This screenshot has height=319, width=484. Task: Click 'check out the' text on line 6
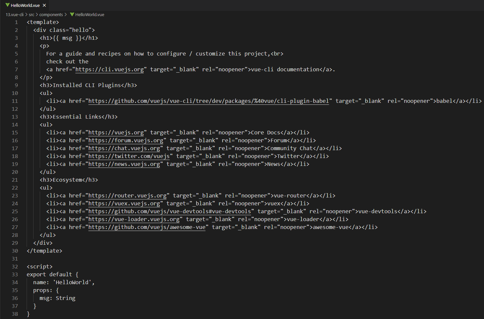[67, 61]
